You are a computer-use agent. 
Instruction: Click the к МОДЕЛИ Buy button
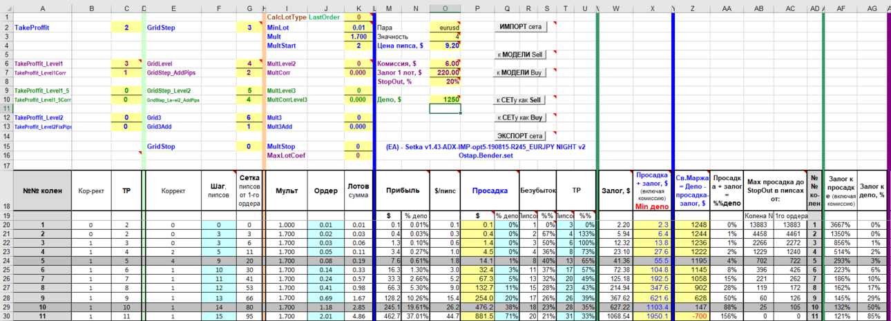(x=521, y=72)
